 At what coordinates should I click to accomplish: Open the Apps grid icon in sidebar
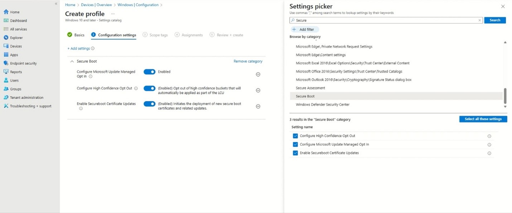6,55
